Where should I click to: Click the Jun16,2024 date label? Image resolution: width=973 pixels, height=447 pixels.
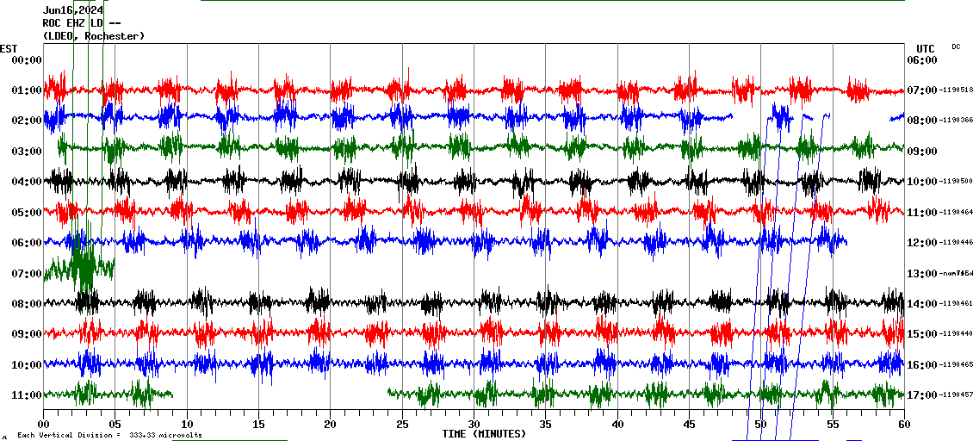click(73, 10)
